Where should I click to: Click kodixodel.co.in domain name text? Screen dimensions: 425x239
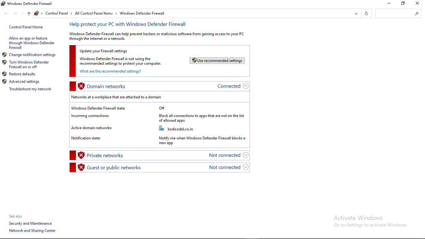pos(180,129)
